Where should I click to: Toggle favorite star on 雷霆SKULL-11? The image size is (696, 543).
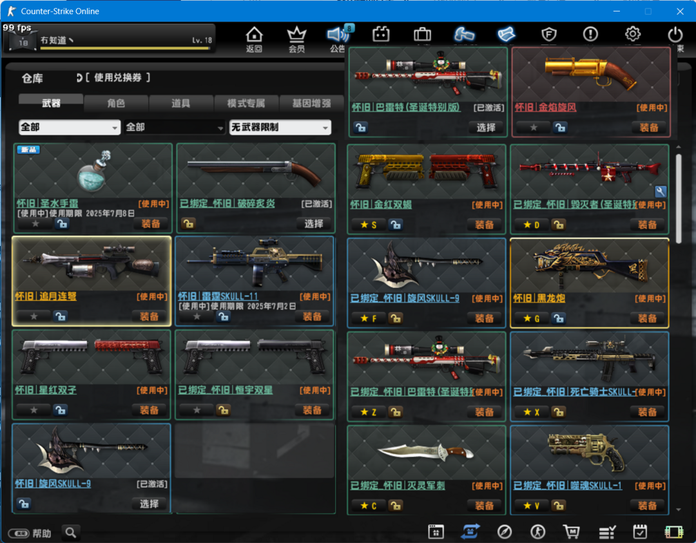coord(197,316)
